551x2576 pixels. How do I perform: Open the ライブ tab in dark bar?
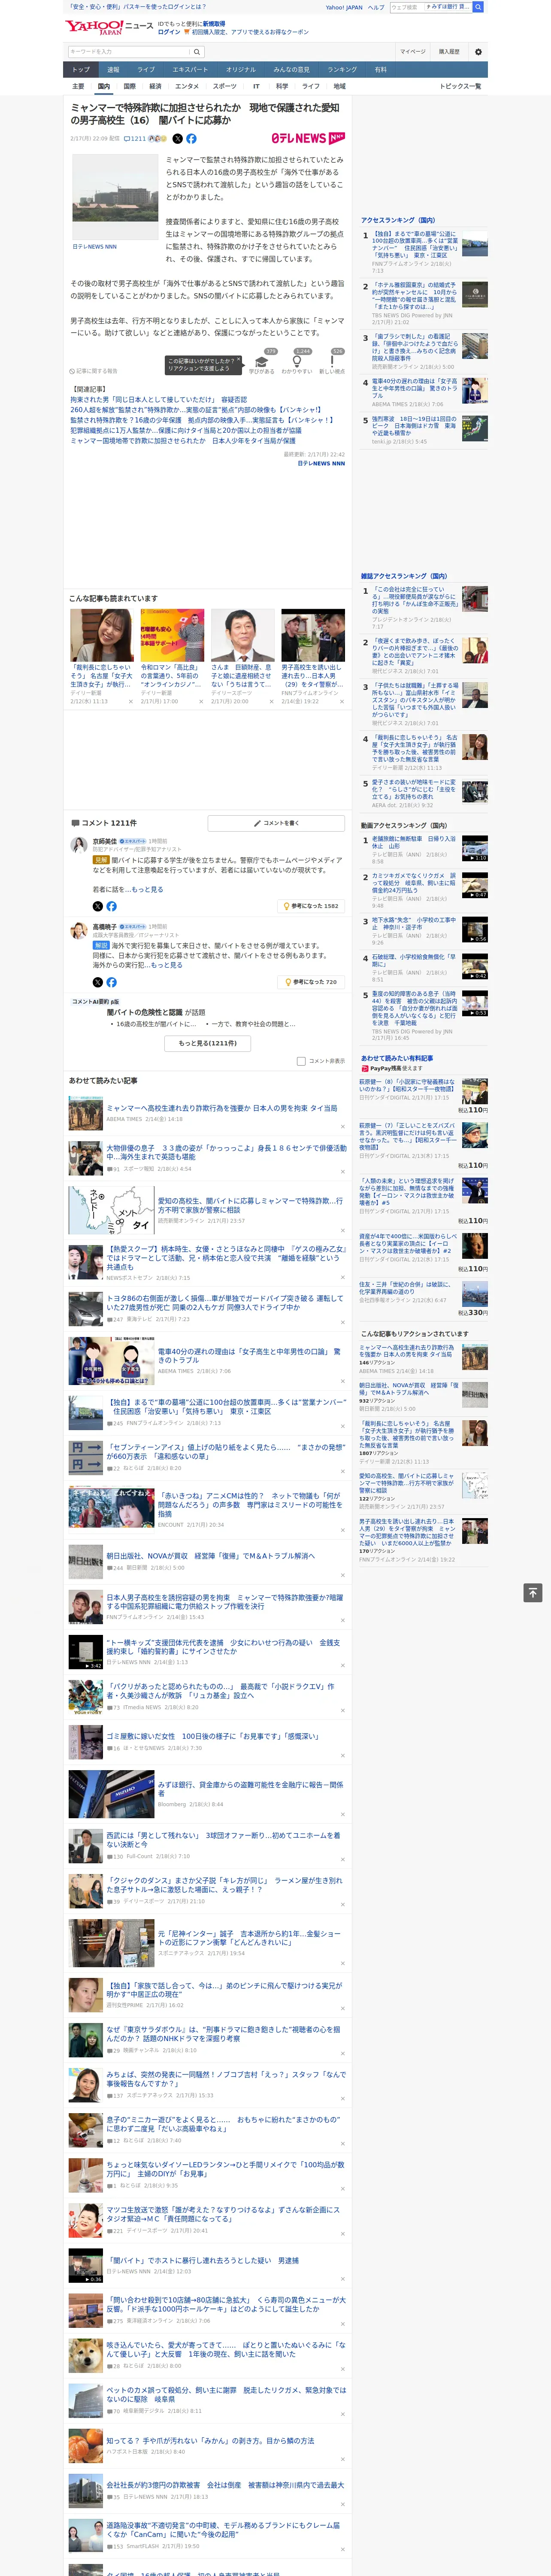146,70
